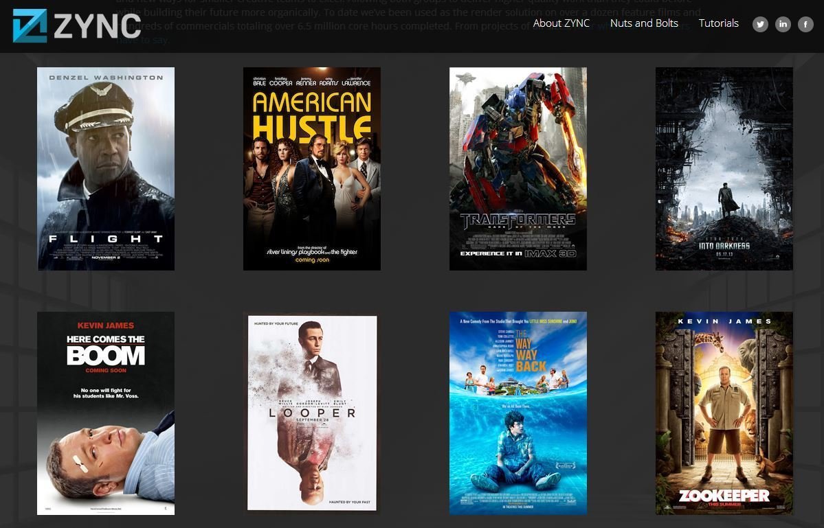
Task: Open the LinkedIn social icon
Action: click(x=783, y=24)
